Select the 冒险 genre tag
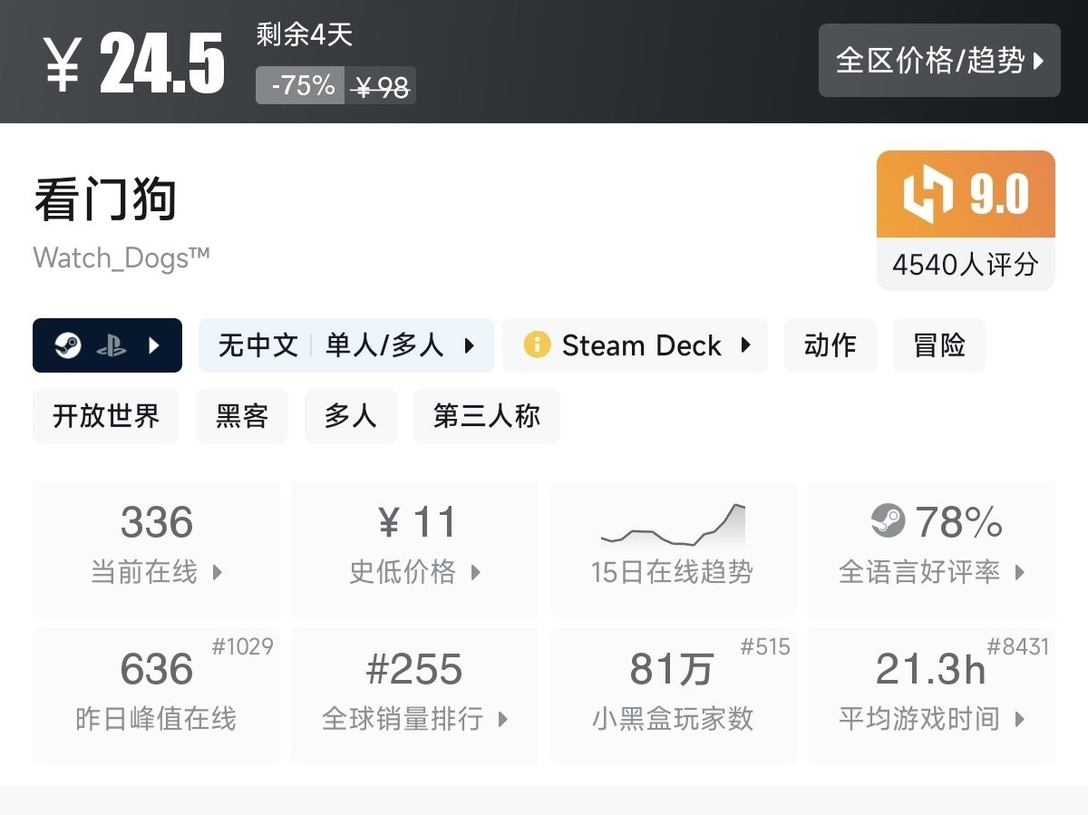1088x815 pixels. coord(938,345)
